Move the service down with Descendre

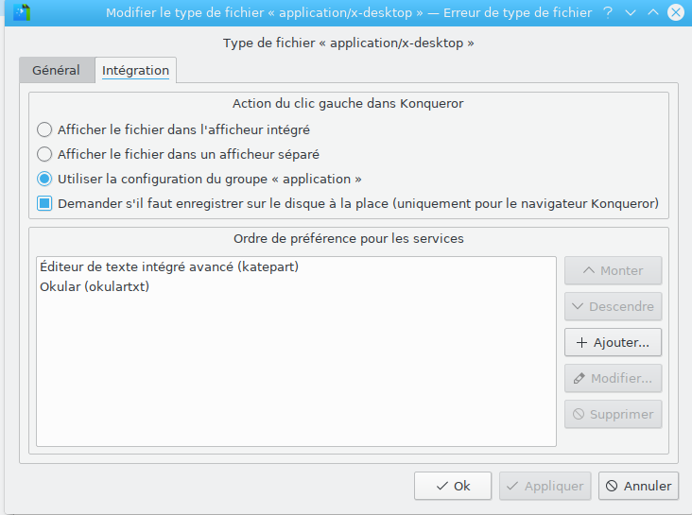pyautogui.click(x=613, y=306)
